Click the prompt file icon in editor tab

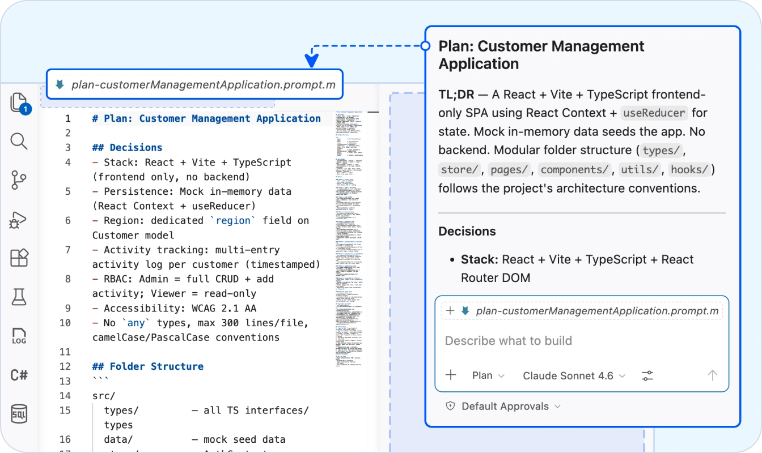(x=60, y=85)
